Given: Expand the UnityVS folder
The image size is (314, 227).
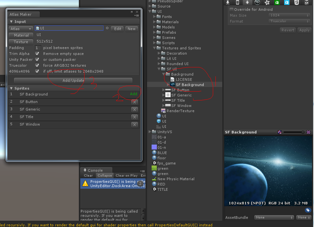Looking at the screenshot, I should [x=150, y=132].
